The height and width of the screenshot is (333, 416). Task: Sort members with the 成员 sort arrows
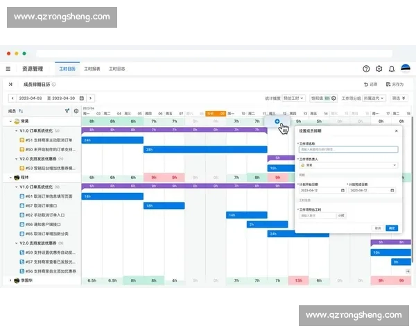click(21, 111)
